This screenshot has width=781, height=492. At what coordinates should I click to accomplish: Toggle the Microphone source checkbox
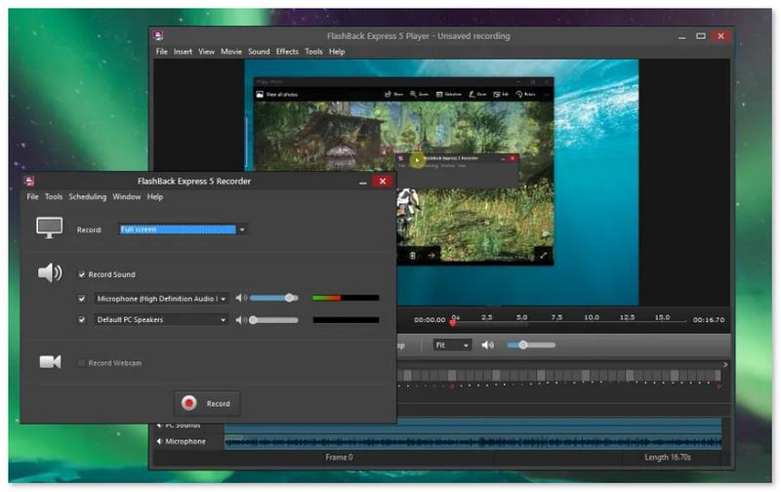point(82,299)
